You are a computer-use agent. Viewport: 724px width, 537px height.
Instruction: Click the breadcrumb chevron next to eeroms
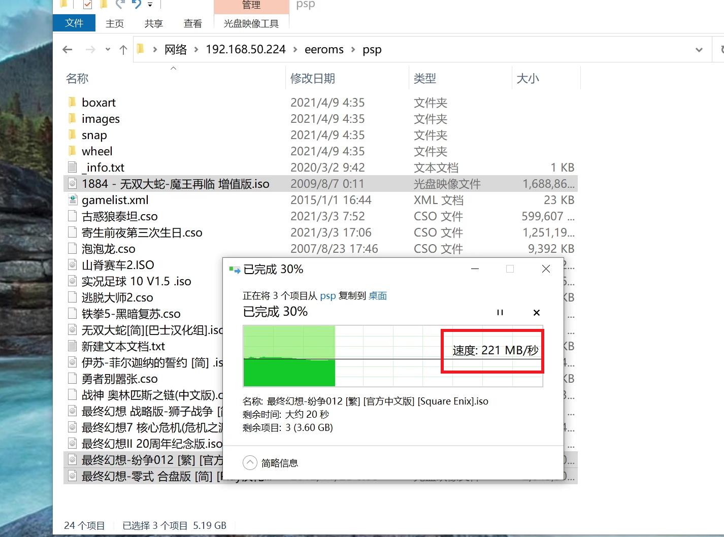[353, 49]
